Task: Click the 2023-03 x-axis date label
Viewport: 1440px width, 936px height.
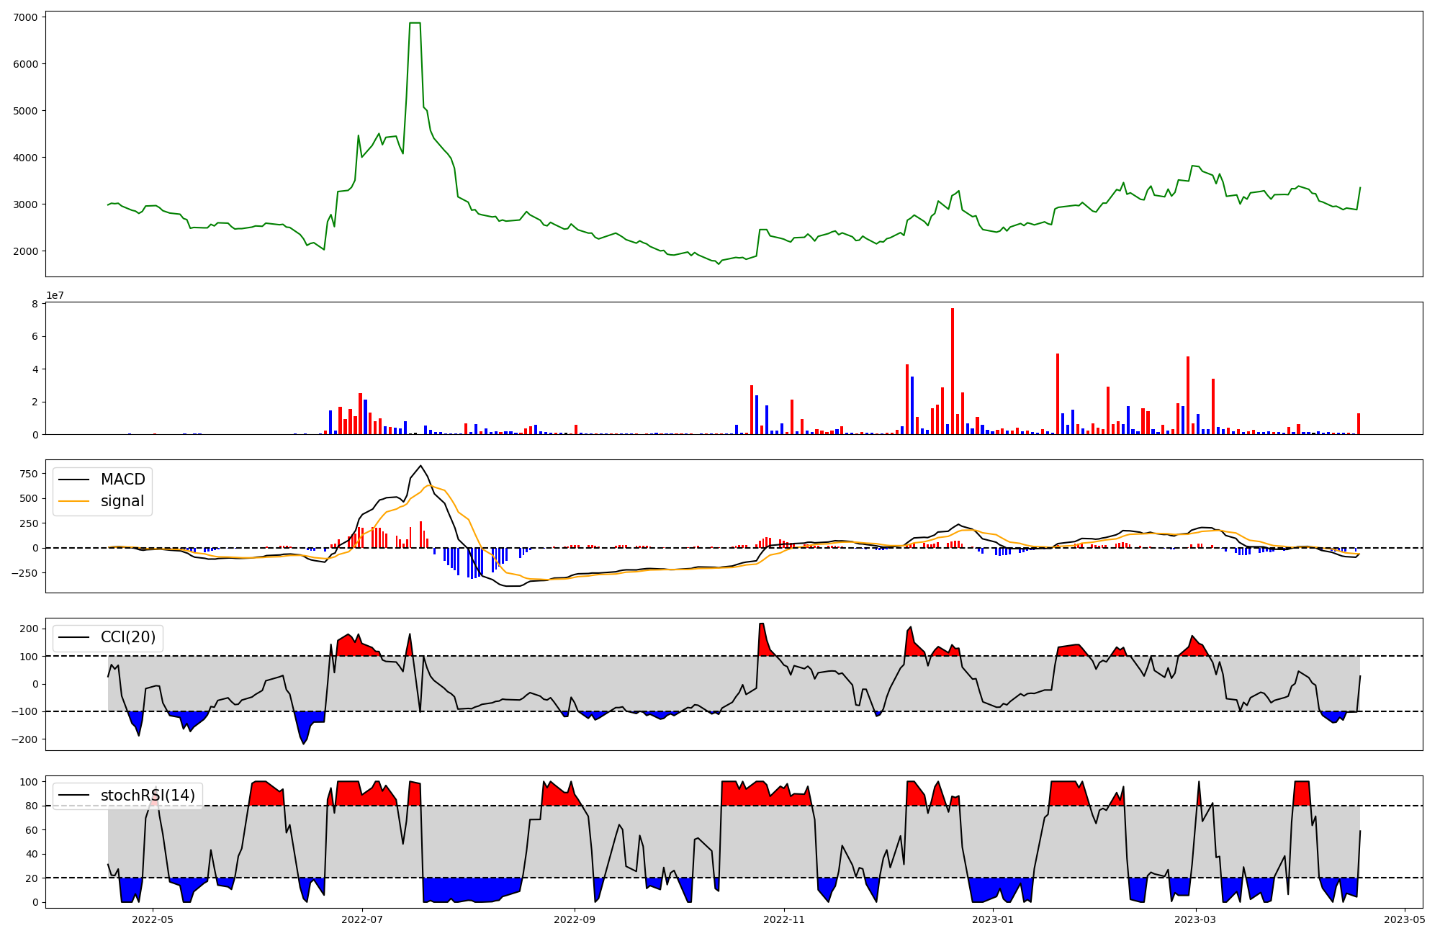Action: click(x=1196, y=919)
